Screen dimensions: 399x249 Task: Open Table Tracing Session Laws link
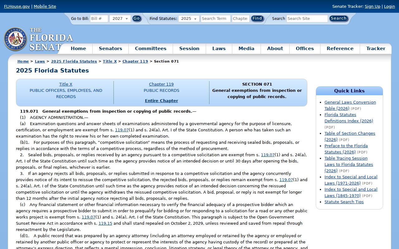tap(349, 164)
